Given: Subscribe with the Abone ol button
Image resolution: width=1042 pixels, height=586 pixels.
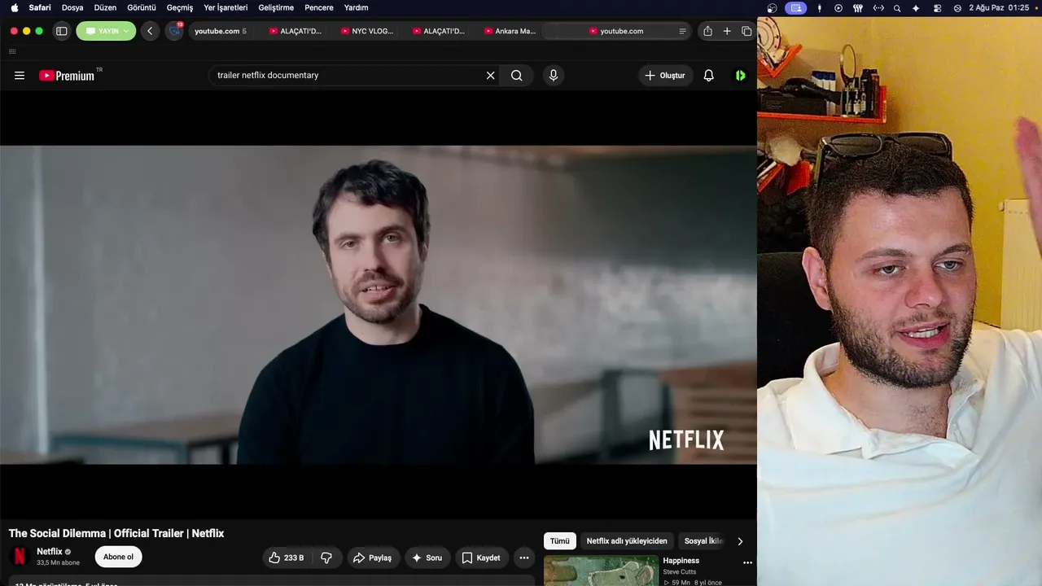Looking at the screenshot, I should [118, 557].
